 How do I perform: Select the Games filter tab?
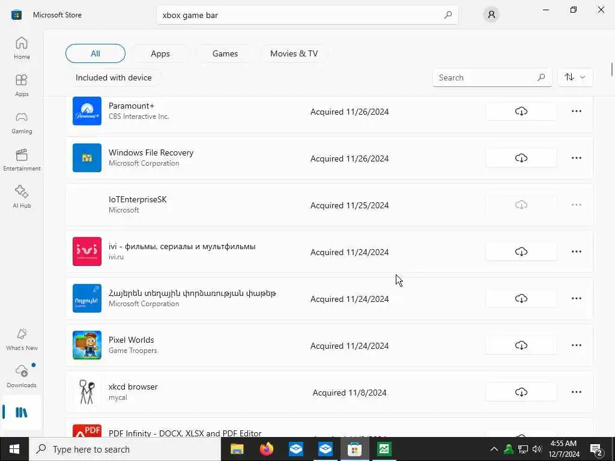(225, 53)
